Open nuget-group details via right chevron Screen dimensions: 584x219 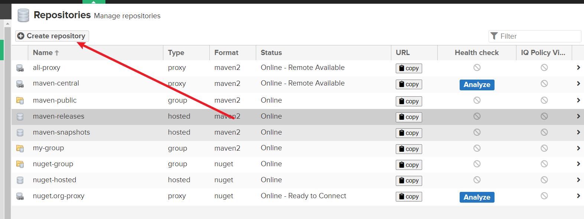point(578,164)
